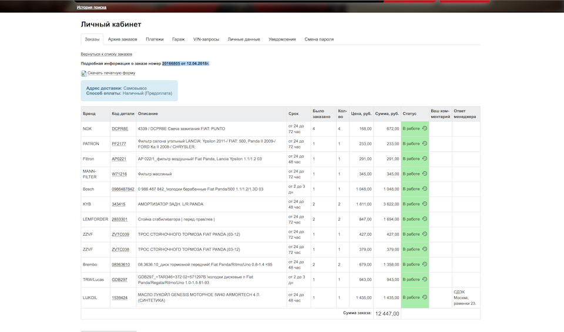Open part code DCPR8E link

pos(120,128)
